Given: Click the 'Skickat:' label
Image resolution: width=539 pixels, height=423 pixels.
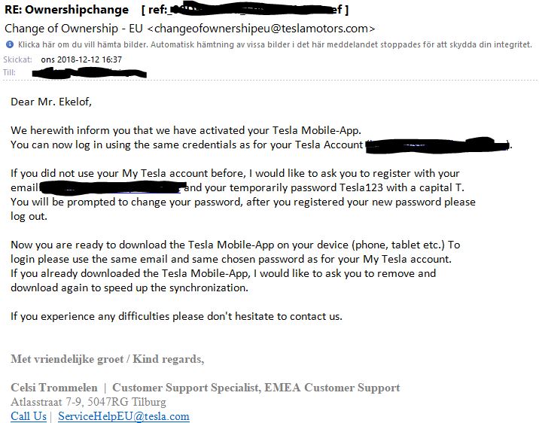Looking at the screenshot, I should [x=18, y=59].
